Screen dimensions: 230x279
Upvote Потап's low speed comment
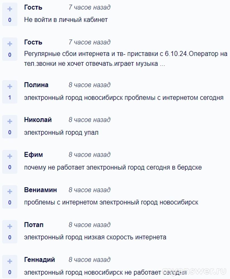tap(10, 227)
